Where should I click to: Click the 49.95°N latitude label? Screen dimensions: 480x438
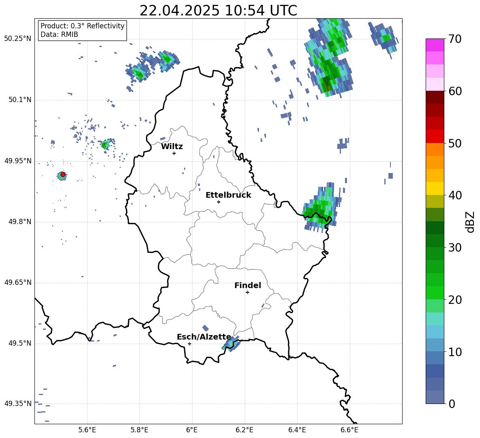tap(18, 160)
